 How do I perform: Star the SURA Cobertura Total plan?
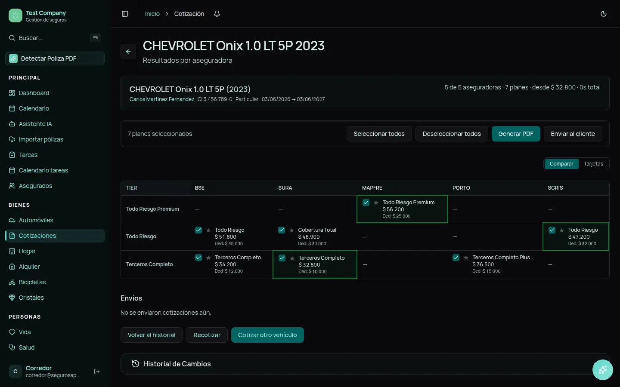point(292,230)
